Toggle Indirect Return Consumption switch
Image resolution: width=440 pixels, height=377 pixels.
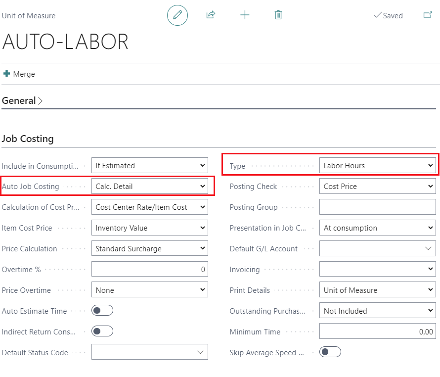click(x=102, y=331)
